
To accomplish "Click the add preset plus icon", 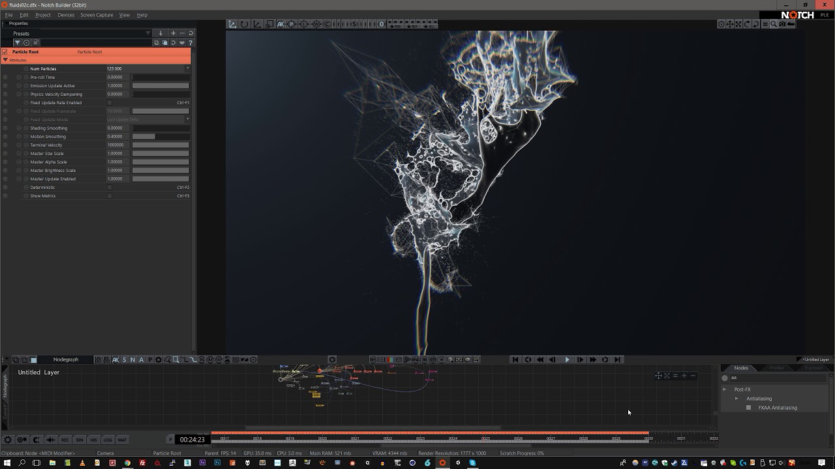I will tap(173, 33).
